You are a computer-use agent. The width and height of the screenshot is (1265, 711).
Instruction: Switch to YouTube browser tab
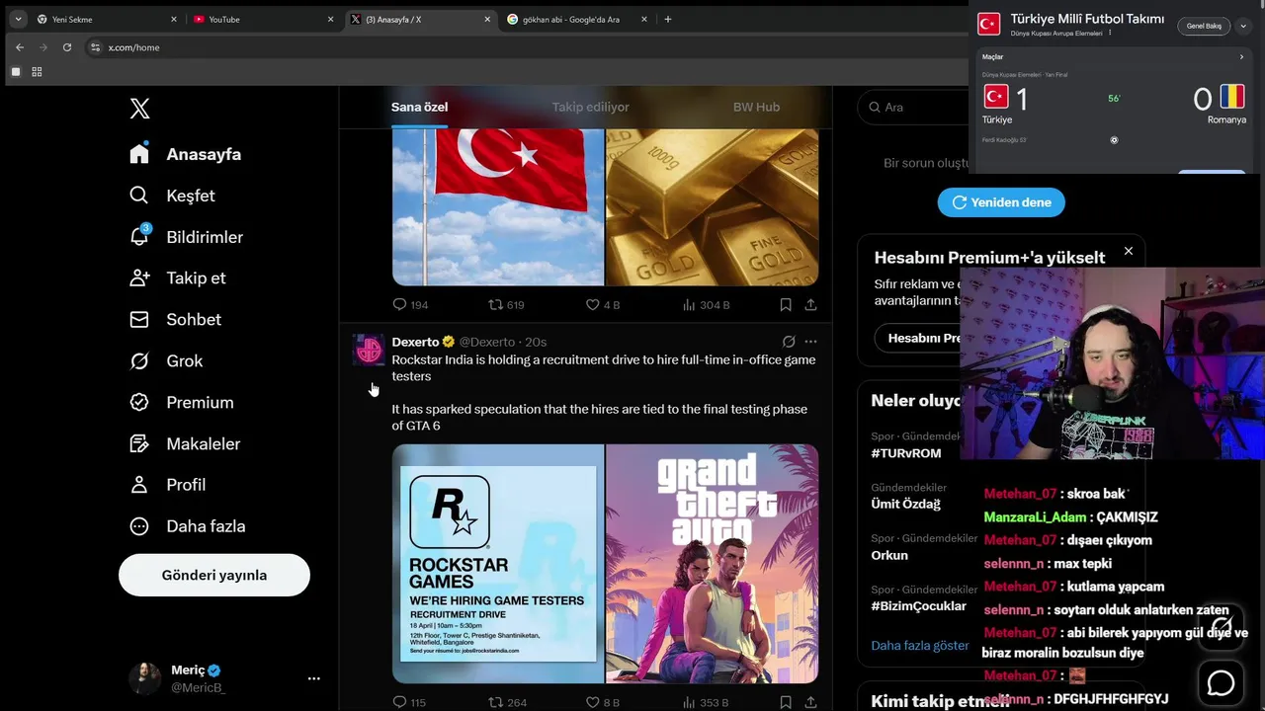(262, 19)
